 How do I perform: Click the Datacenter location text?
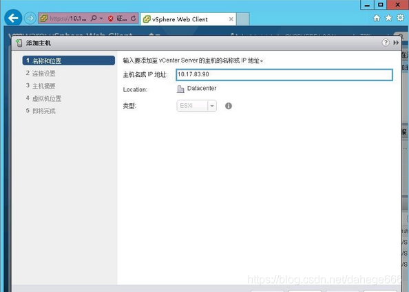[202, 89]
